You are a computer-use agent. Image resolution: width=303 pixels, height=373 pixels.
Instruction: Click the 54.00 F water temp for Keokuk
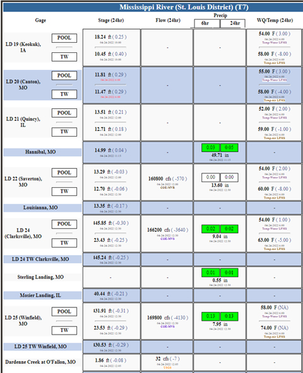pos(267,33)
